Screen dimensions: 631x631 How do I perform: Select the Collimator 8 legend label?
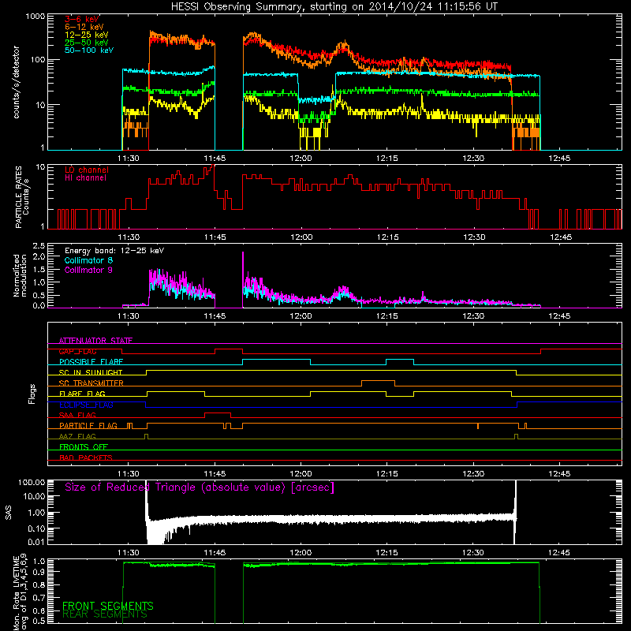[88, 260]
